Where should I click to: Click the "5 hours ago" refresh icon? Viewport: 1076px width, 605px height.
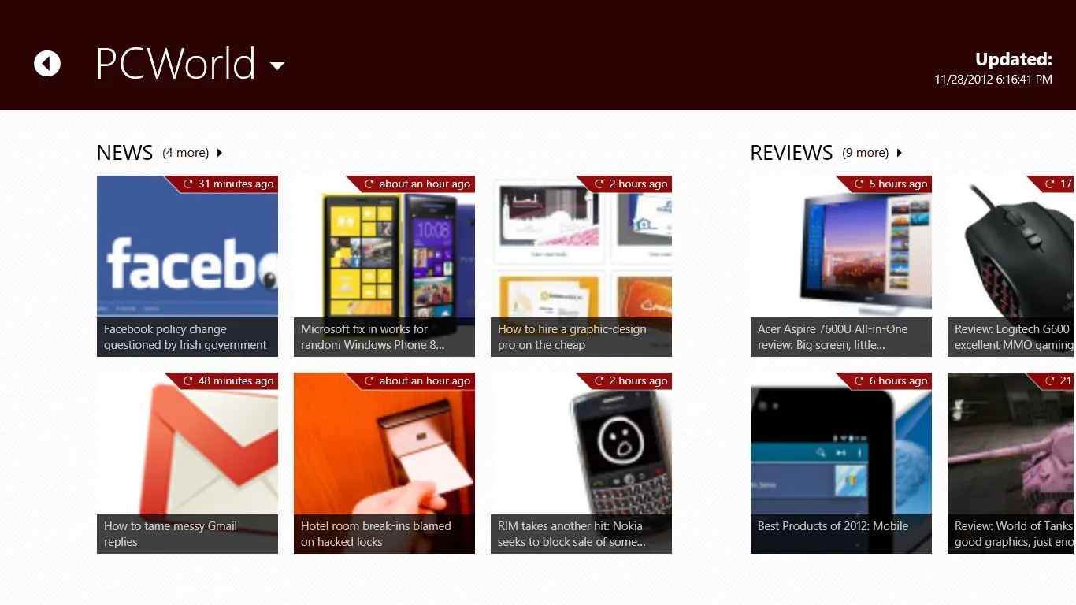[859, 184]
